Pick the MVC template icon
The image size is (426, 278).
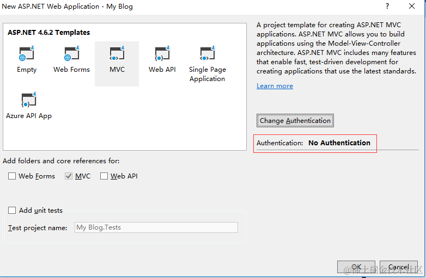[x=117, y=53]
